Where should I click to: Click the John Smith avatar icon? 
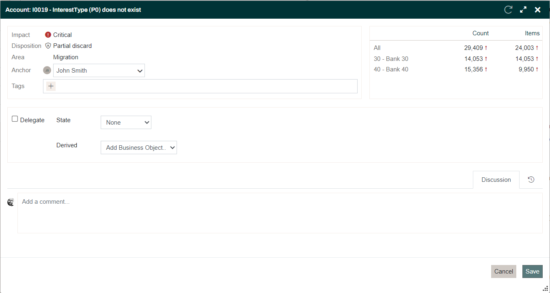tap(47, 70)
